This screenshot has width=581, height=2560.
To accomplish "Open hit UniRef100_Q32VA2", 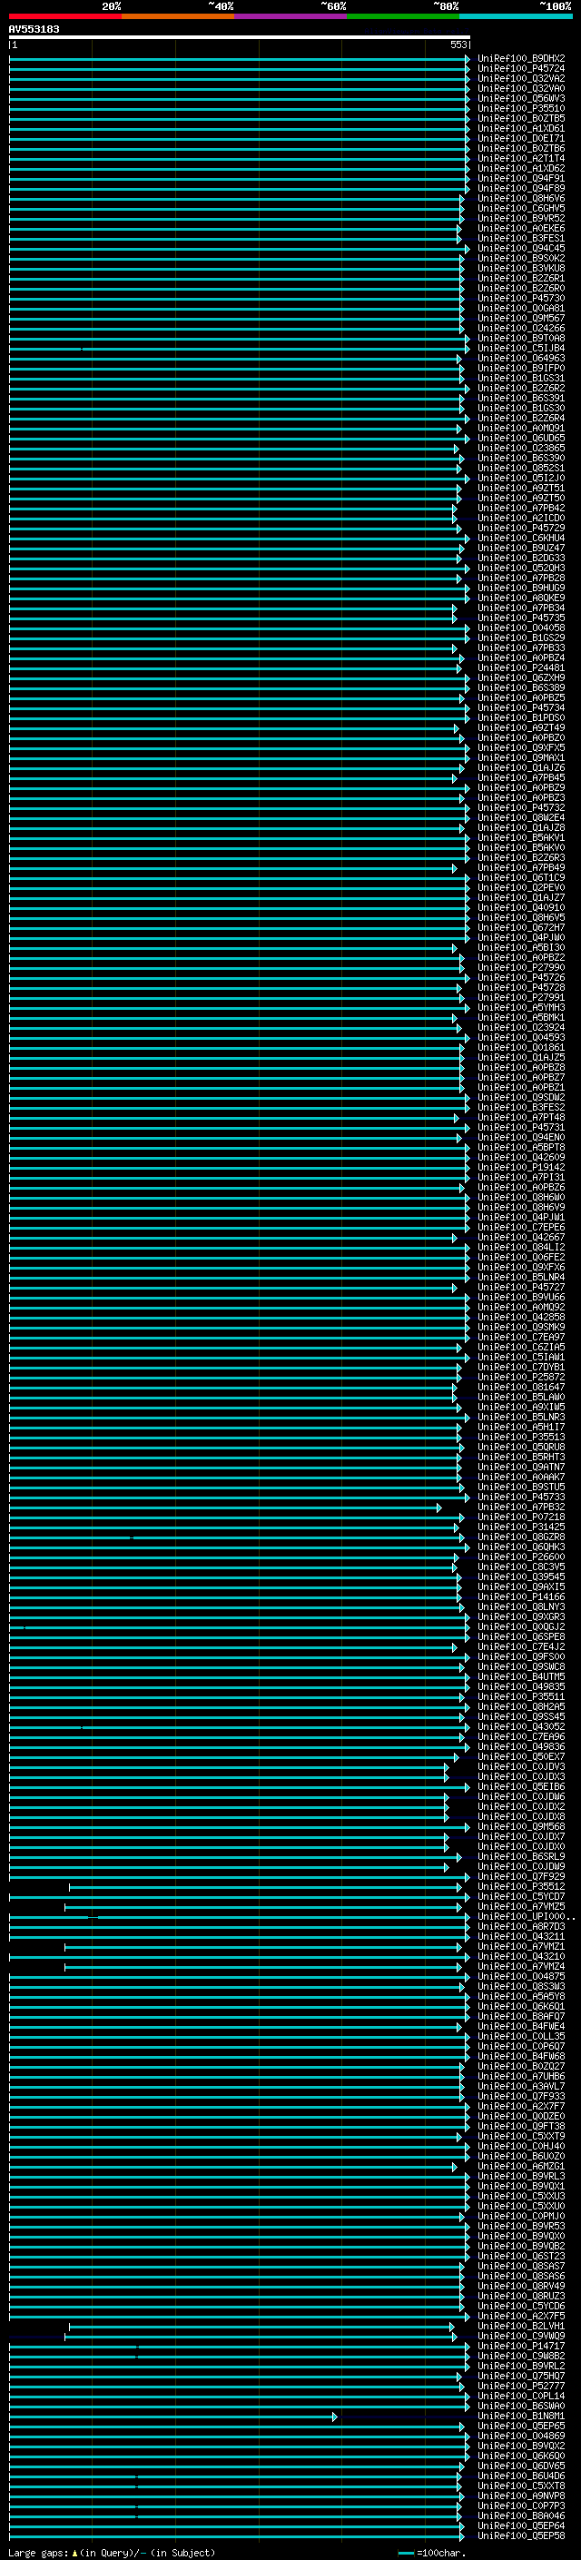I will click(x=521, y=78).
